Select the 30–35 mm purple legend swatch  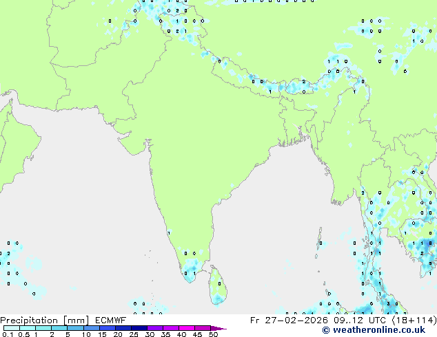pyautogui.click(x=155, y=328)
